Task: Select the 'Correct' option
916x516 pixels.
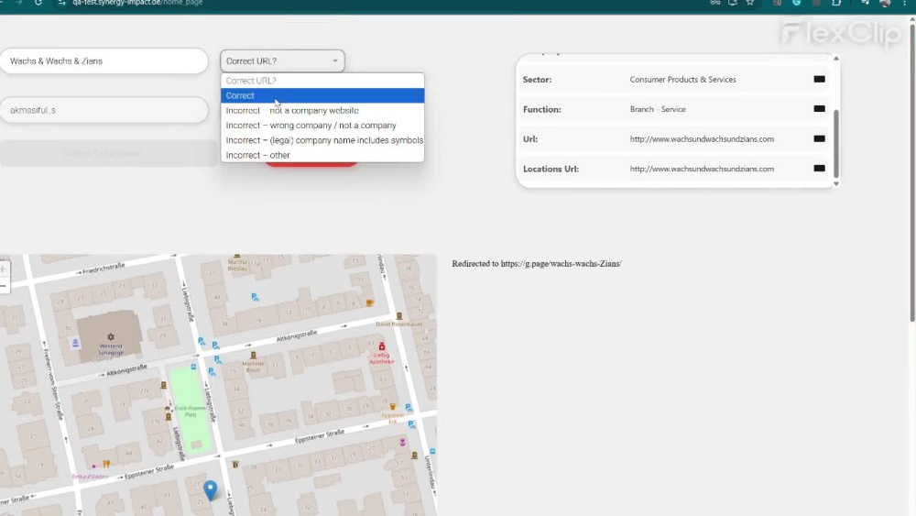Action: tap(322, 95)
